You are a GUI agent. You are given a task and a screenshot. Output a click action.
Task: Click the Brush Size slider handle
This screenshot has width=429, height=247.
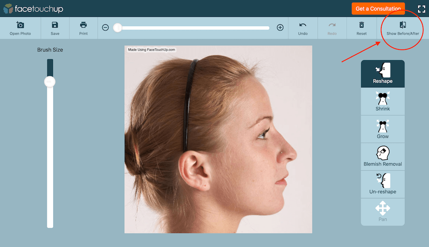click(50, 82)
